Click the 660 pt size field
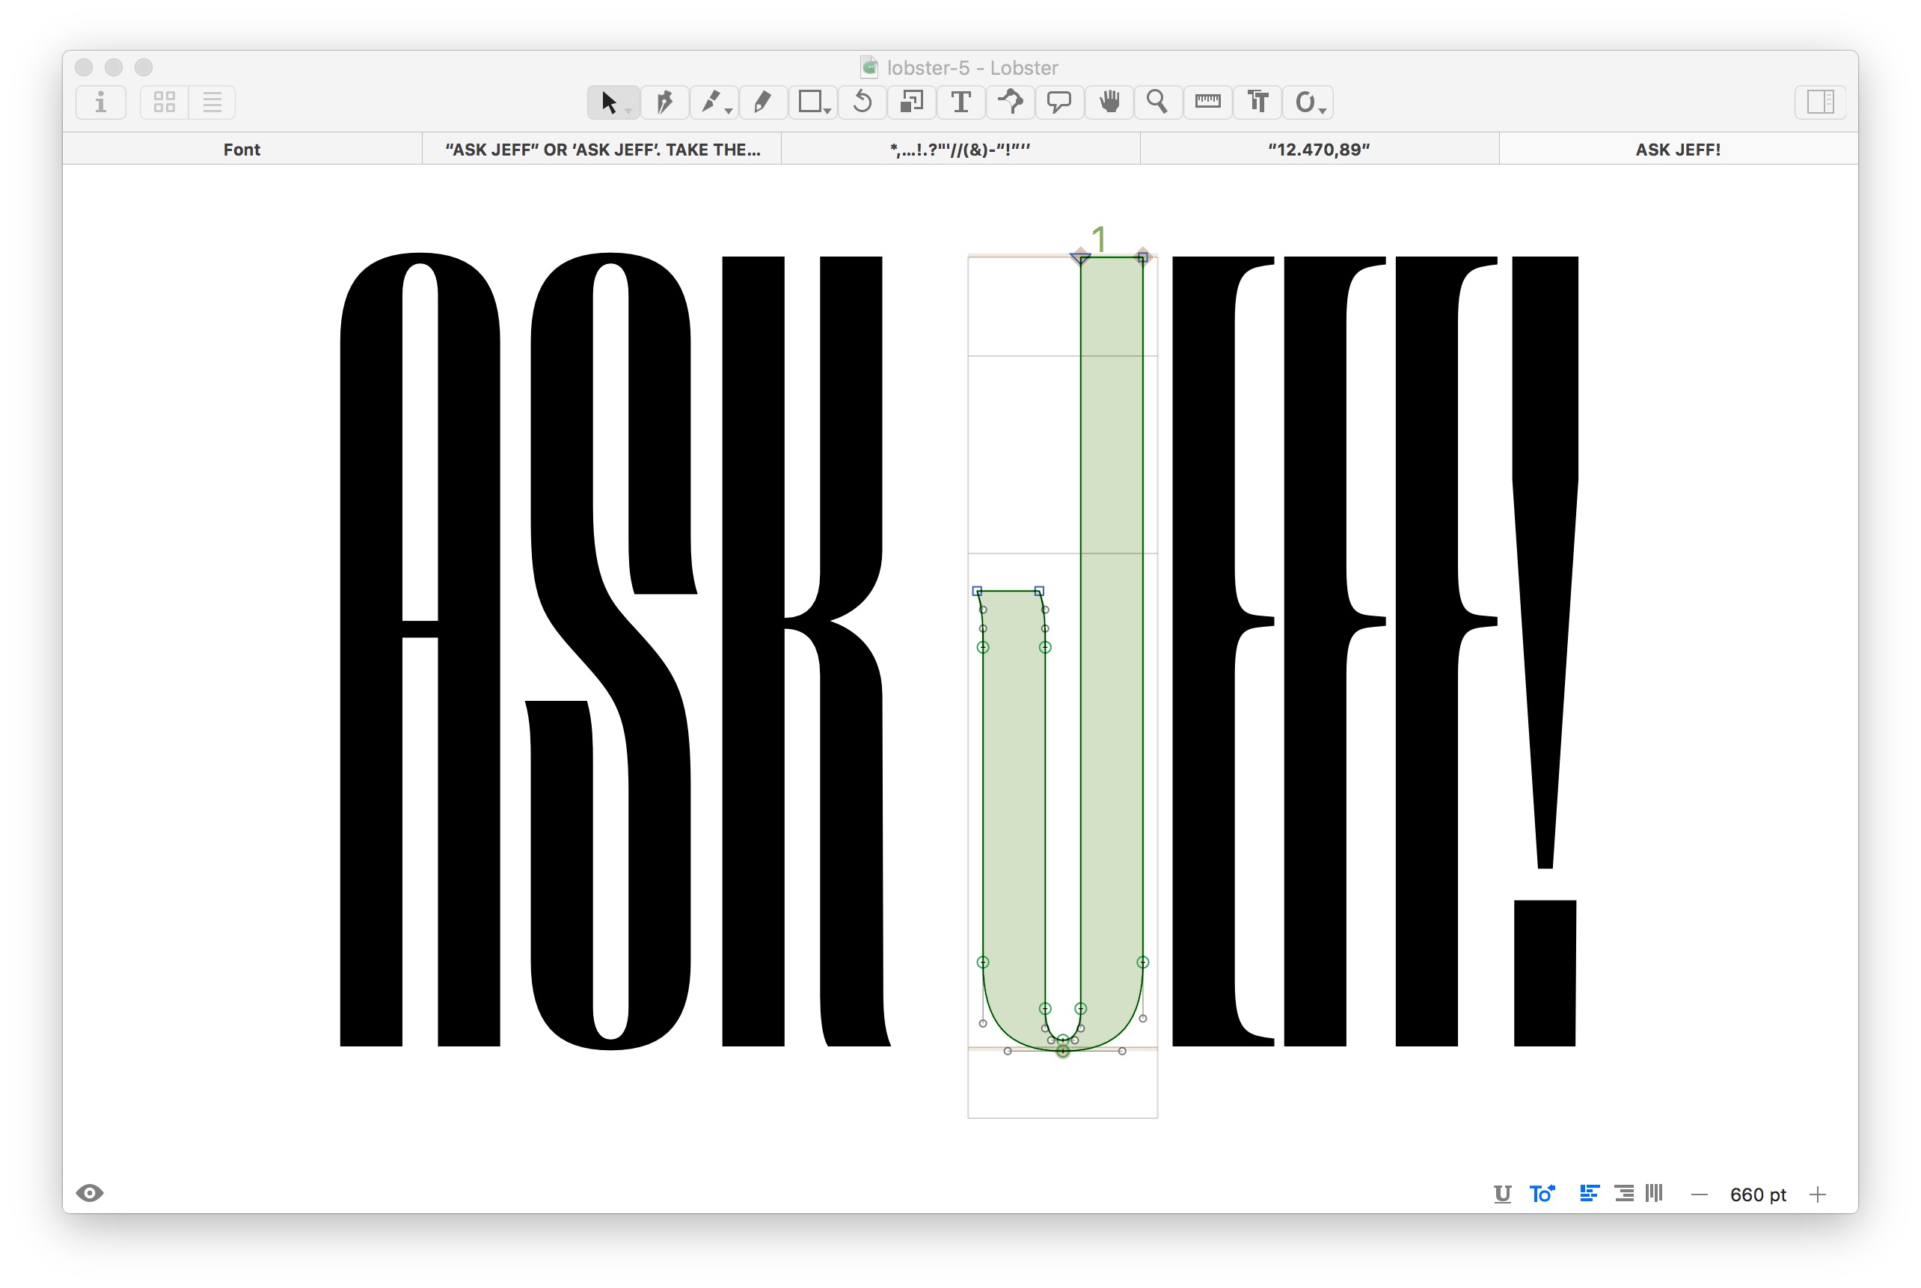 [1758, 1195]
